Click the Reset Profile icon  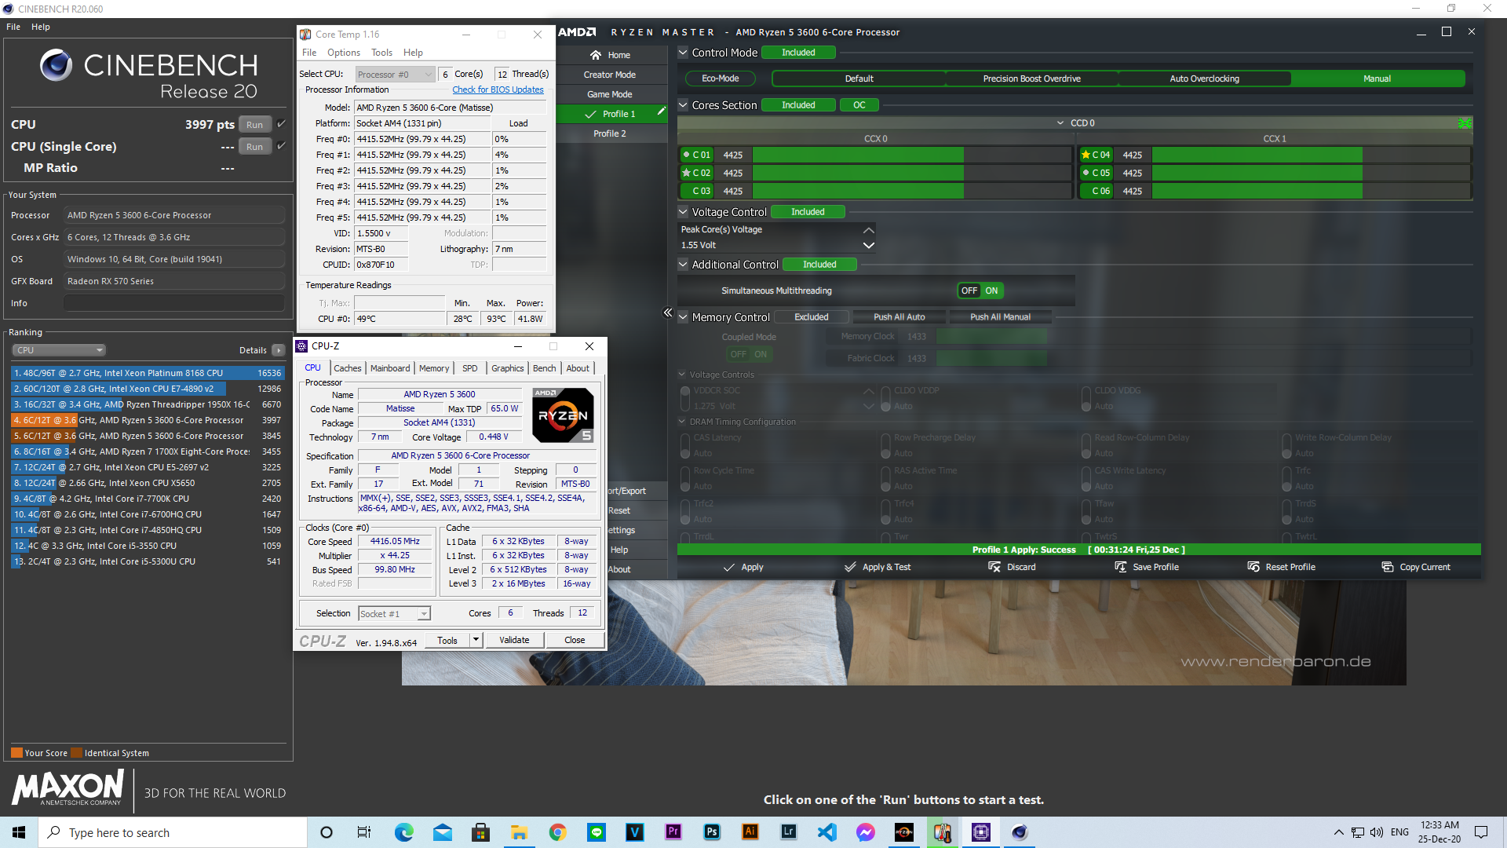1253,567
